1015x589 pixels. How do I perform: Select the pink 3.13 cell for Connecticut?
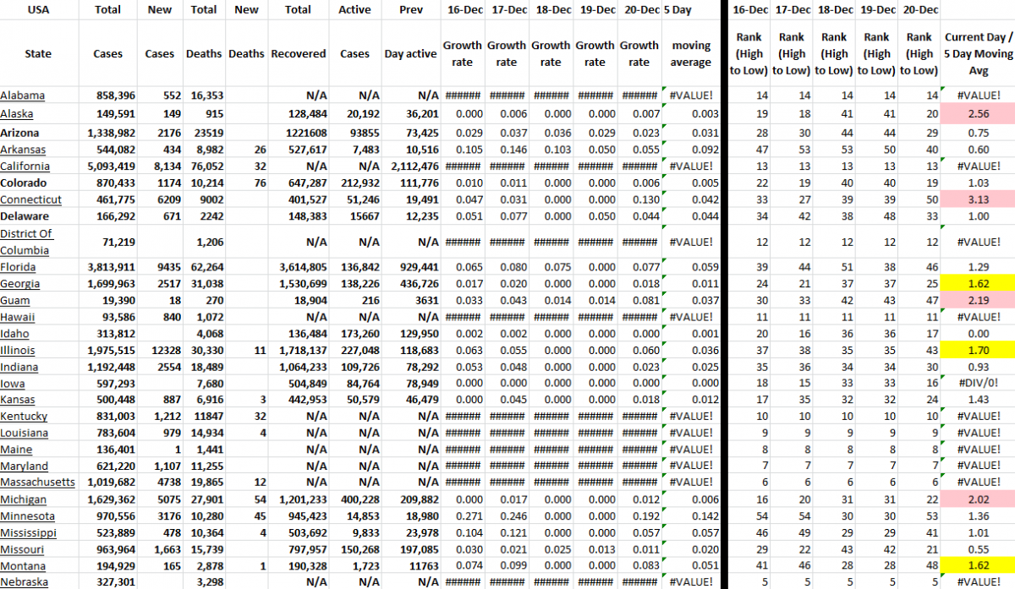pyautogui.click(x=978, y=199)
